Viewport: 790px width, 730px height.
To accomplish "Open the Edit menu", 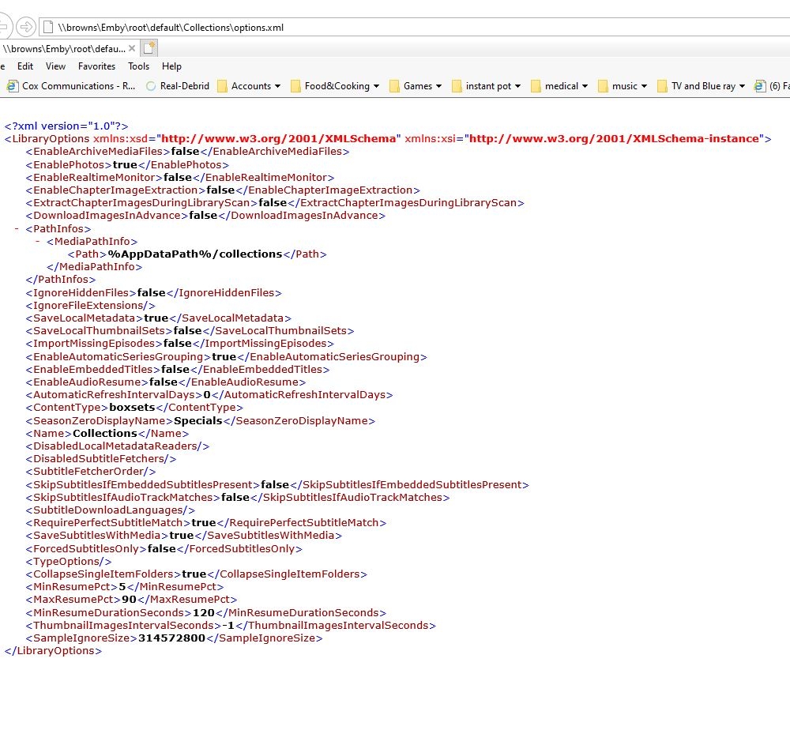I will tap(25, 66).
